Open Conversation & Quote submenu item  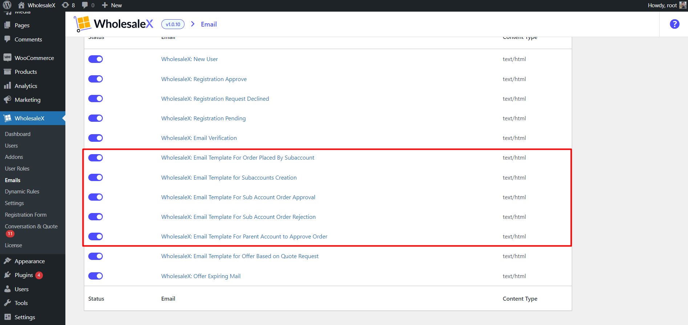point(31,226)
